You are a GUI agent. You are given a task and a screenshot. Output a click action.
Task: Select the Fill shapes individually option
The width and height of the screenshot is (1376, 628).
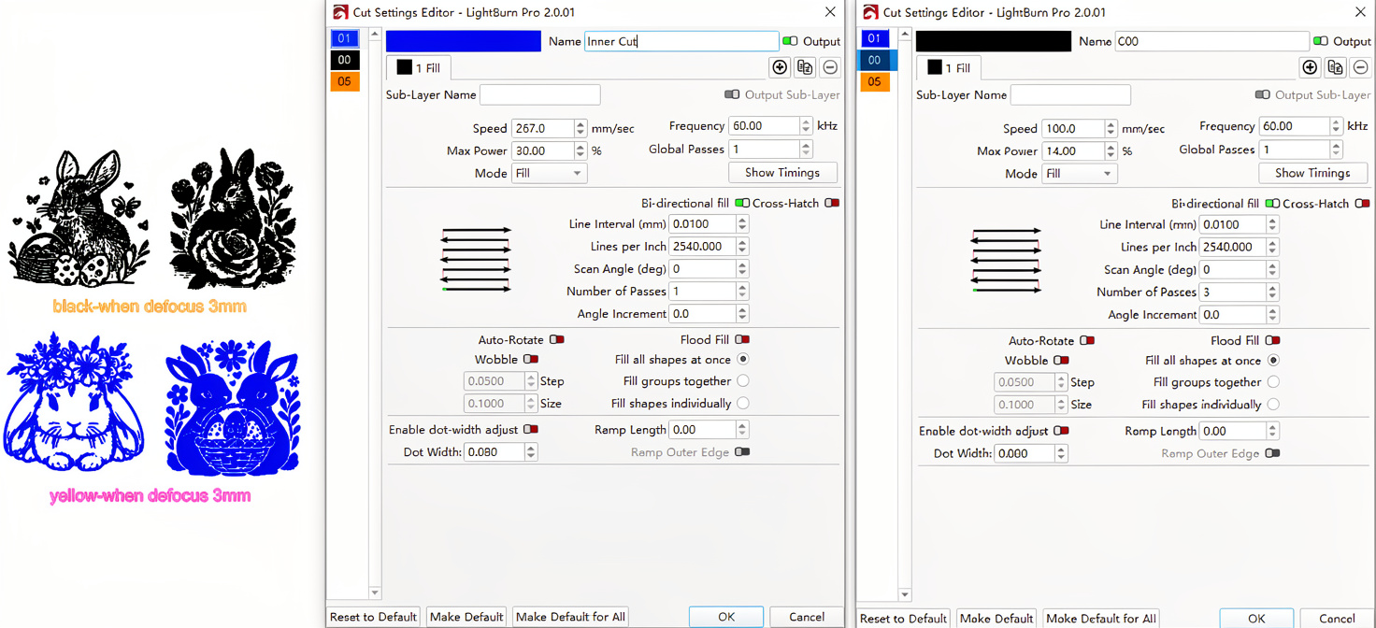pos(743,403)
